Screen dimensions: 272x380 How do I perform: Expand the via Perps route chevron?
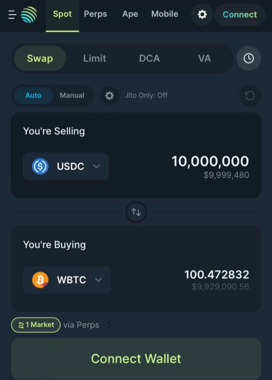coord(109,325)
